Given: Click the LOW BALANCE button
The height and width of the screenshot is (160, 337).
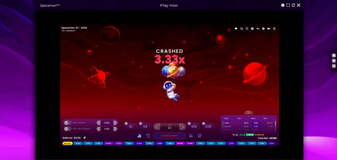Looking at the screenshot, I should 169,136.
